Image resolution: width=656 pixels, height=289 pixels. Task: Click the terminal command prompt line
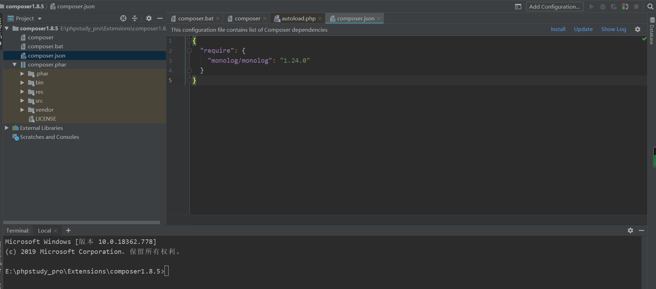86,271
